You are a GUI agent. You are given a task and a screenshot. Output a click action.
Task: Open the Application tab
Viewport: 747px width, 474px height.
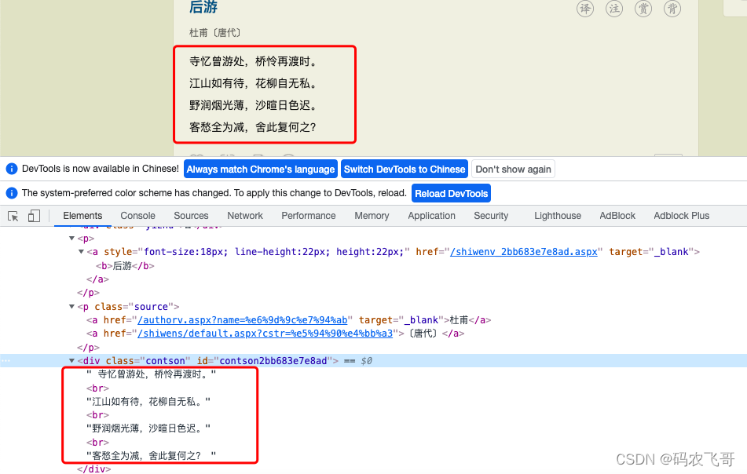[x=431, y=216]
